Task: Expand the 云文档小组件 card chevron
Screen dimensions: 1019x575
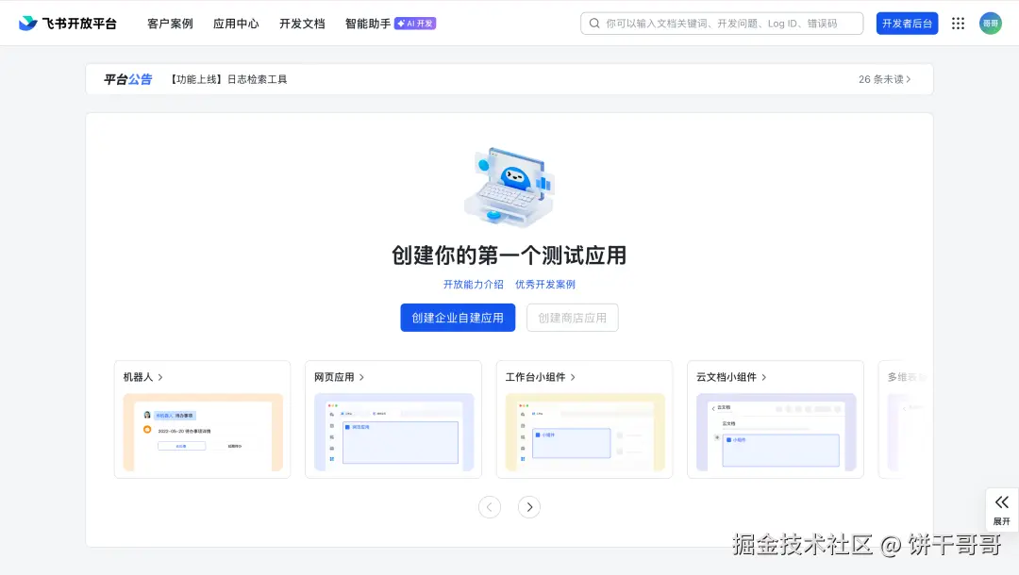Action: pyautogui.click(x=763, y=377)
